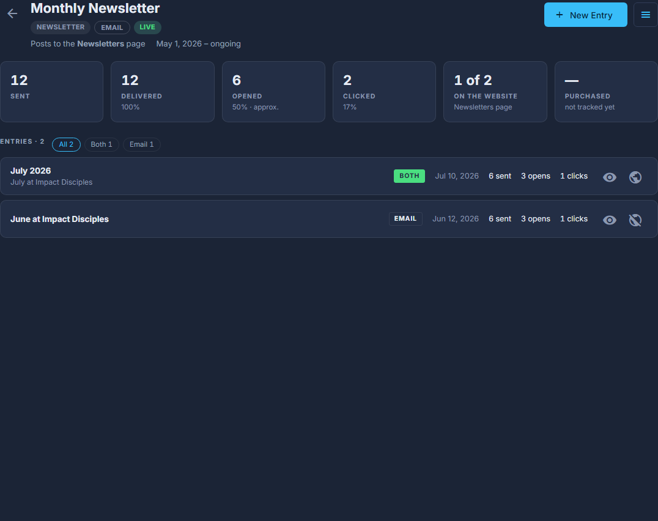658x521 pixels.
Task: Filter entries by All 2
Action: click(66, 144)
